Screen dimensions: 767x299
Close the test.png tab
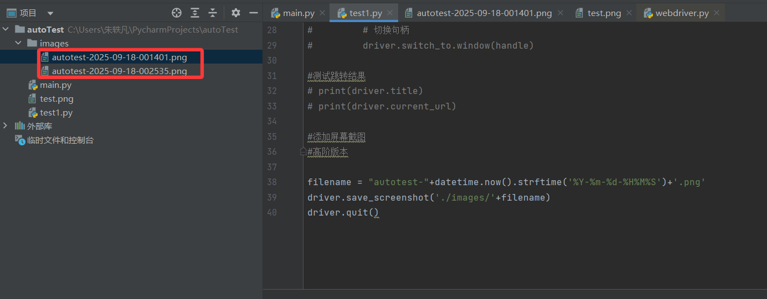pos(629,13)
